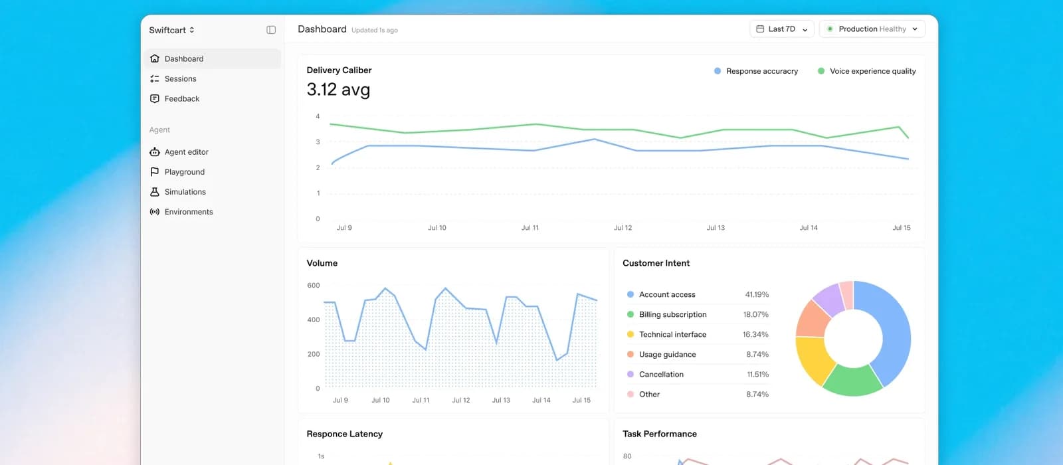This screenshot has height=465, width=1063.
Task: Click the Other pink legend dot
Action: [630, 394]
